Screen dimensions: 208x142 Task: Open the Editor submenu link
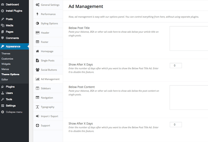tap(5, 79)
